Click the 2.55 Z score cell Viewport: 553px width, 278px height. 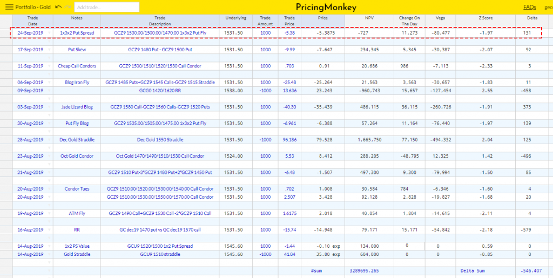[x=485, y=91]
